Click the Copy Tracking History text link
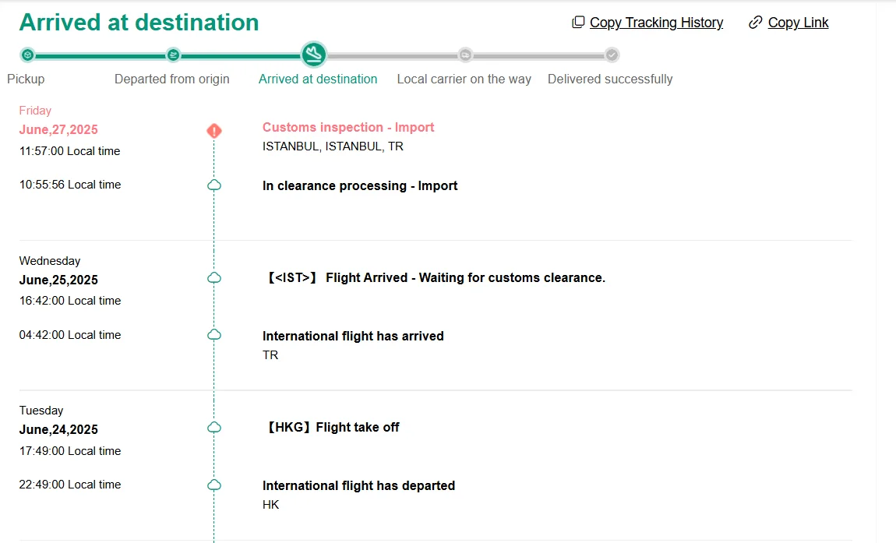Screen dimensions: 896x543 coord(656,23)
